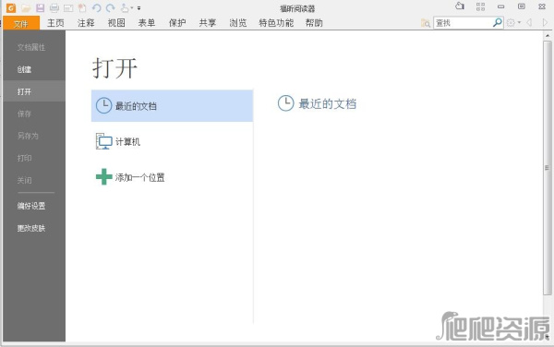Click the previous result triangle
Viewport: 554px width, 347px height.
(x=529, y=22)
